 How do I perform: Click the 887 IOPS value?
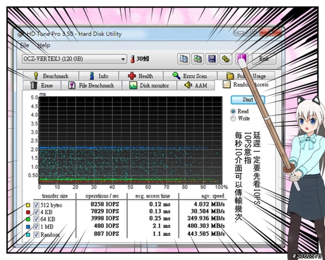[x=106, y=234]
